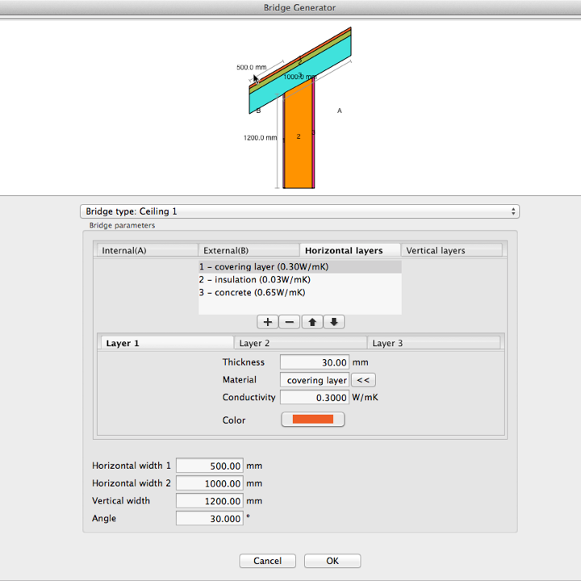Select the Layer 2 tab
The height and width of the screenshot is (581, 581).
tap(300, 343)
